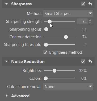Click the noise Brightness slider handle

tap(54, 71)
